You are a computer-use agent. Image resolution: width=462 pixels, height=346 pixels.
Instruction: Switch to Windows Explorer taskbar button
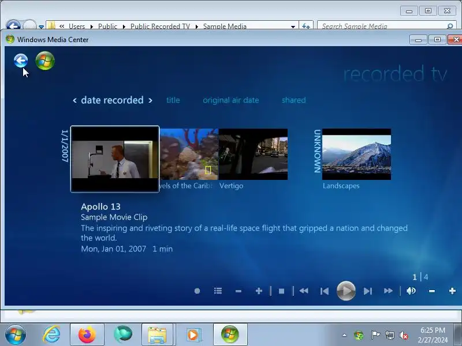coord(157,334)
